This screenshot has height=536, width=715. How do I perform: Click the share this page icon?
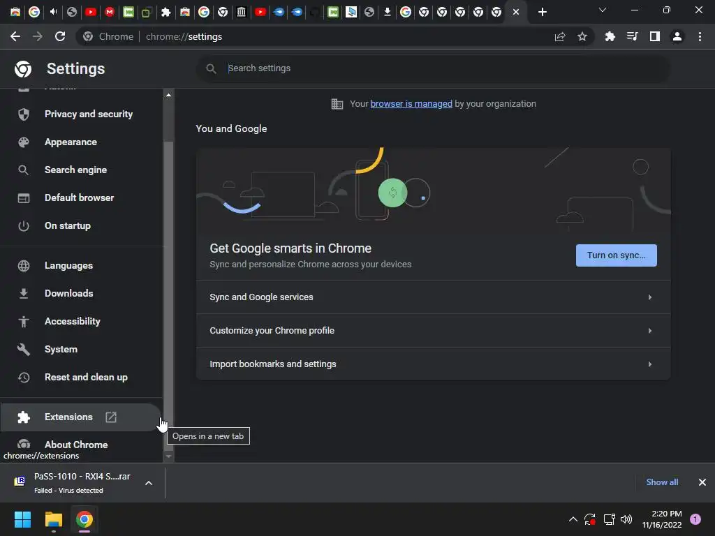coord(560,36)
